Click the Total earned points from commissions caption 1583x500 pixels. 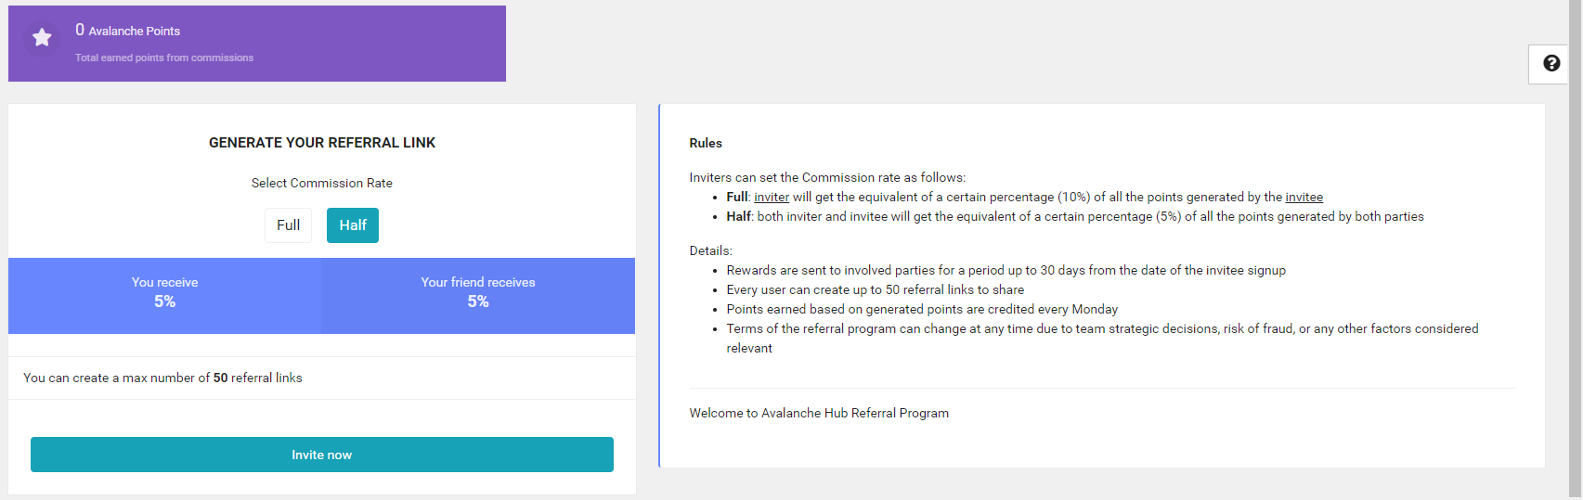164,58
